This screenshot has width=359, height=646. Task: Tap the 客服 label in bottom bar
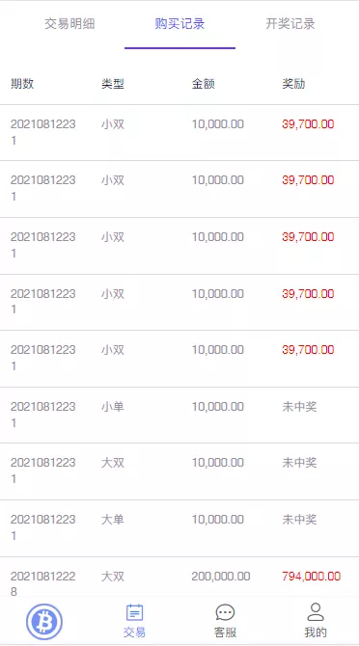pos(225,632)
